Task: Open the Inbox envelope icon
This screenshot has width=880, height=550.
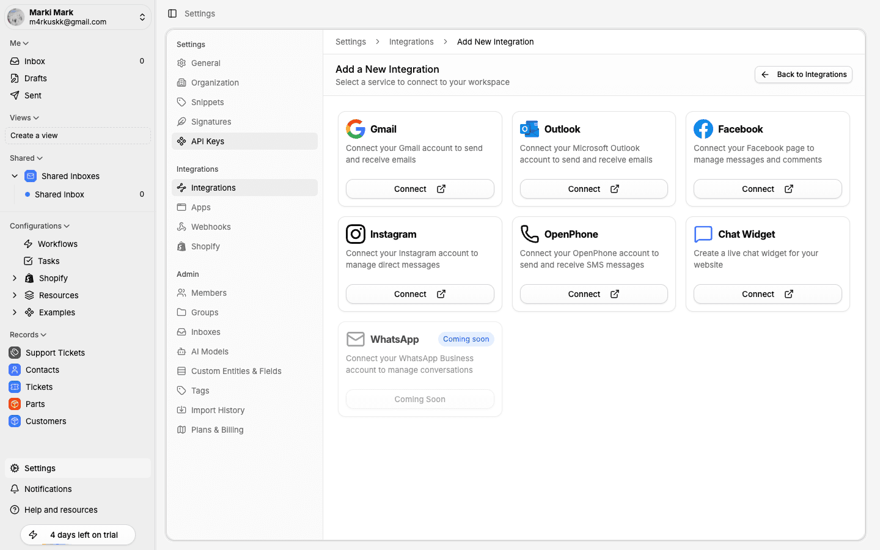Action: coord(15,61)
